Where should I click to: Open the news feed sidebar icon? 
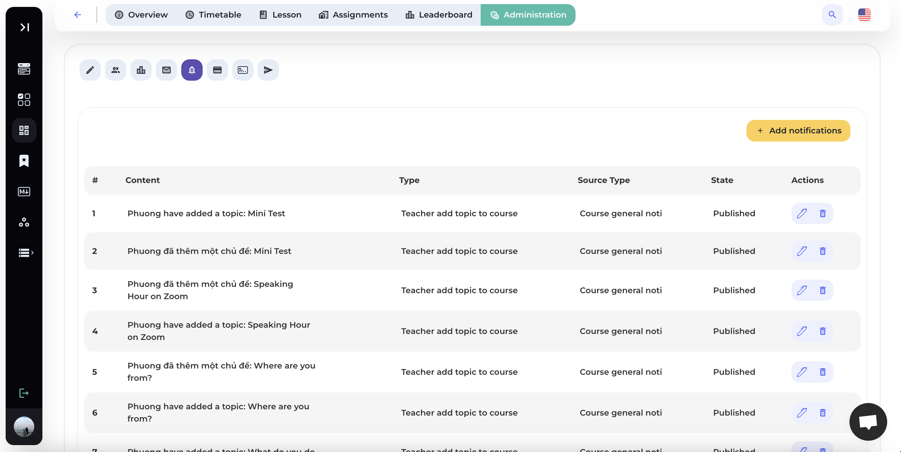[24, 69]
